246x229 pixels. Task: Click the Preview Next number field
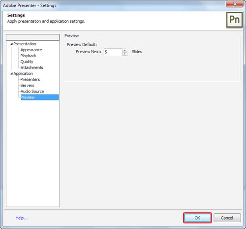113,52
